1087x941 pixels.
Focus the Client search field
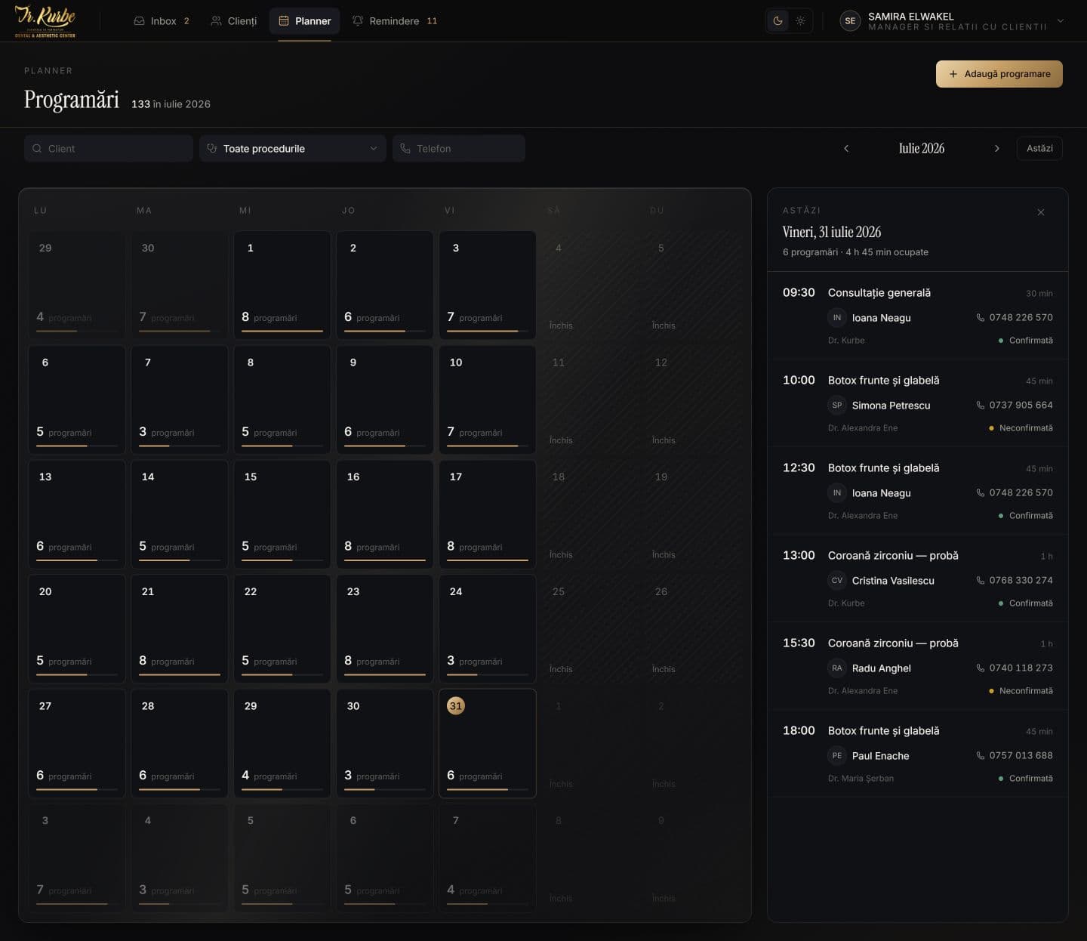[x=109, y=149]
